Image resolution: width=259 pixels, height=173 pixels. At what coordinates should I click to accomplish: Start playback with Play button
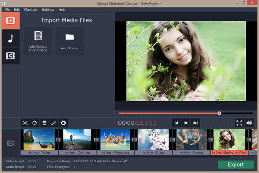tap(186, 123)
